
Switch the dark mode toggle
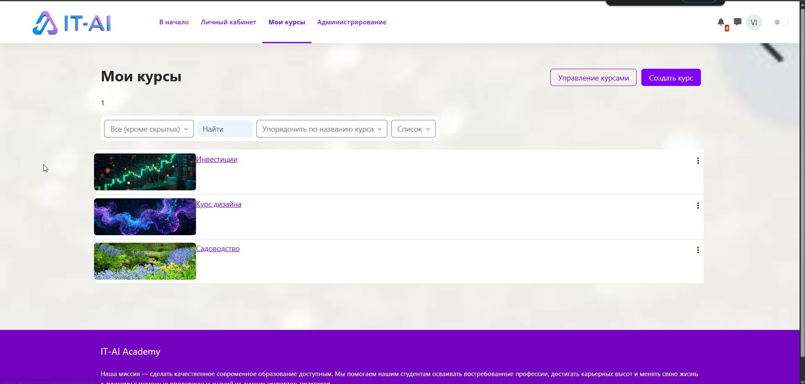(x=780, y=22)
